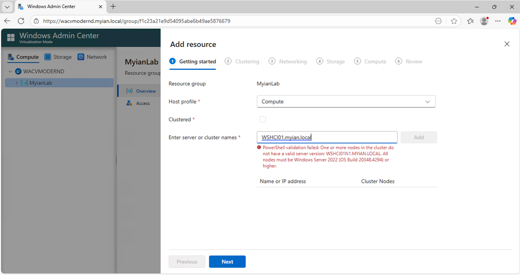Go to the Compute wizard step

coord(370,61)
